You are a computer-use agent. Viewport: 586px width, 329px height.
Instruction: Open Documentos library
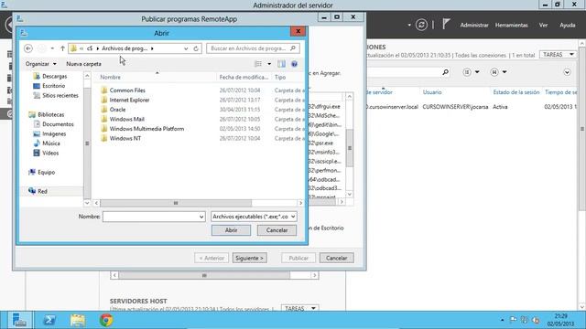58,124
